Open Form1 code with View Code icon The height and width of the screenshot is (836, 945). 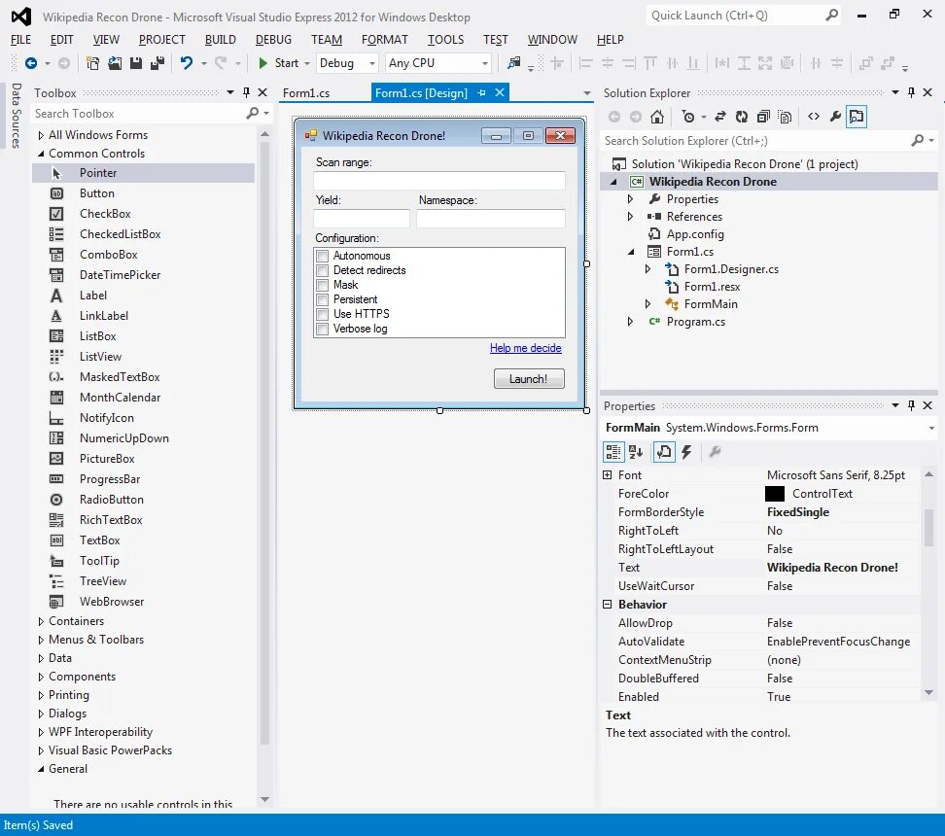click(x=815, y=116)
